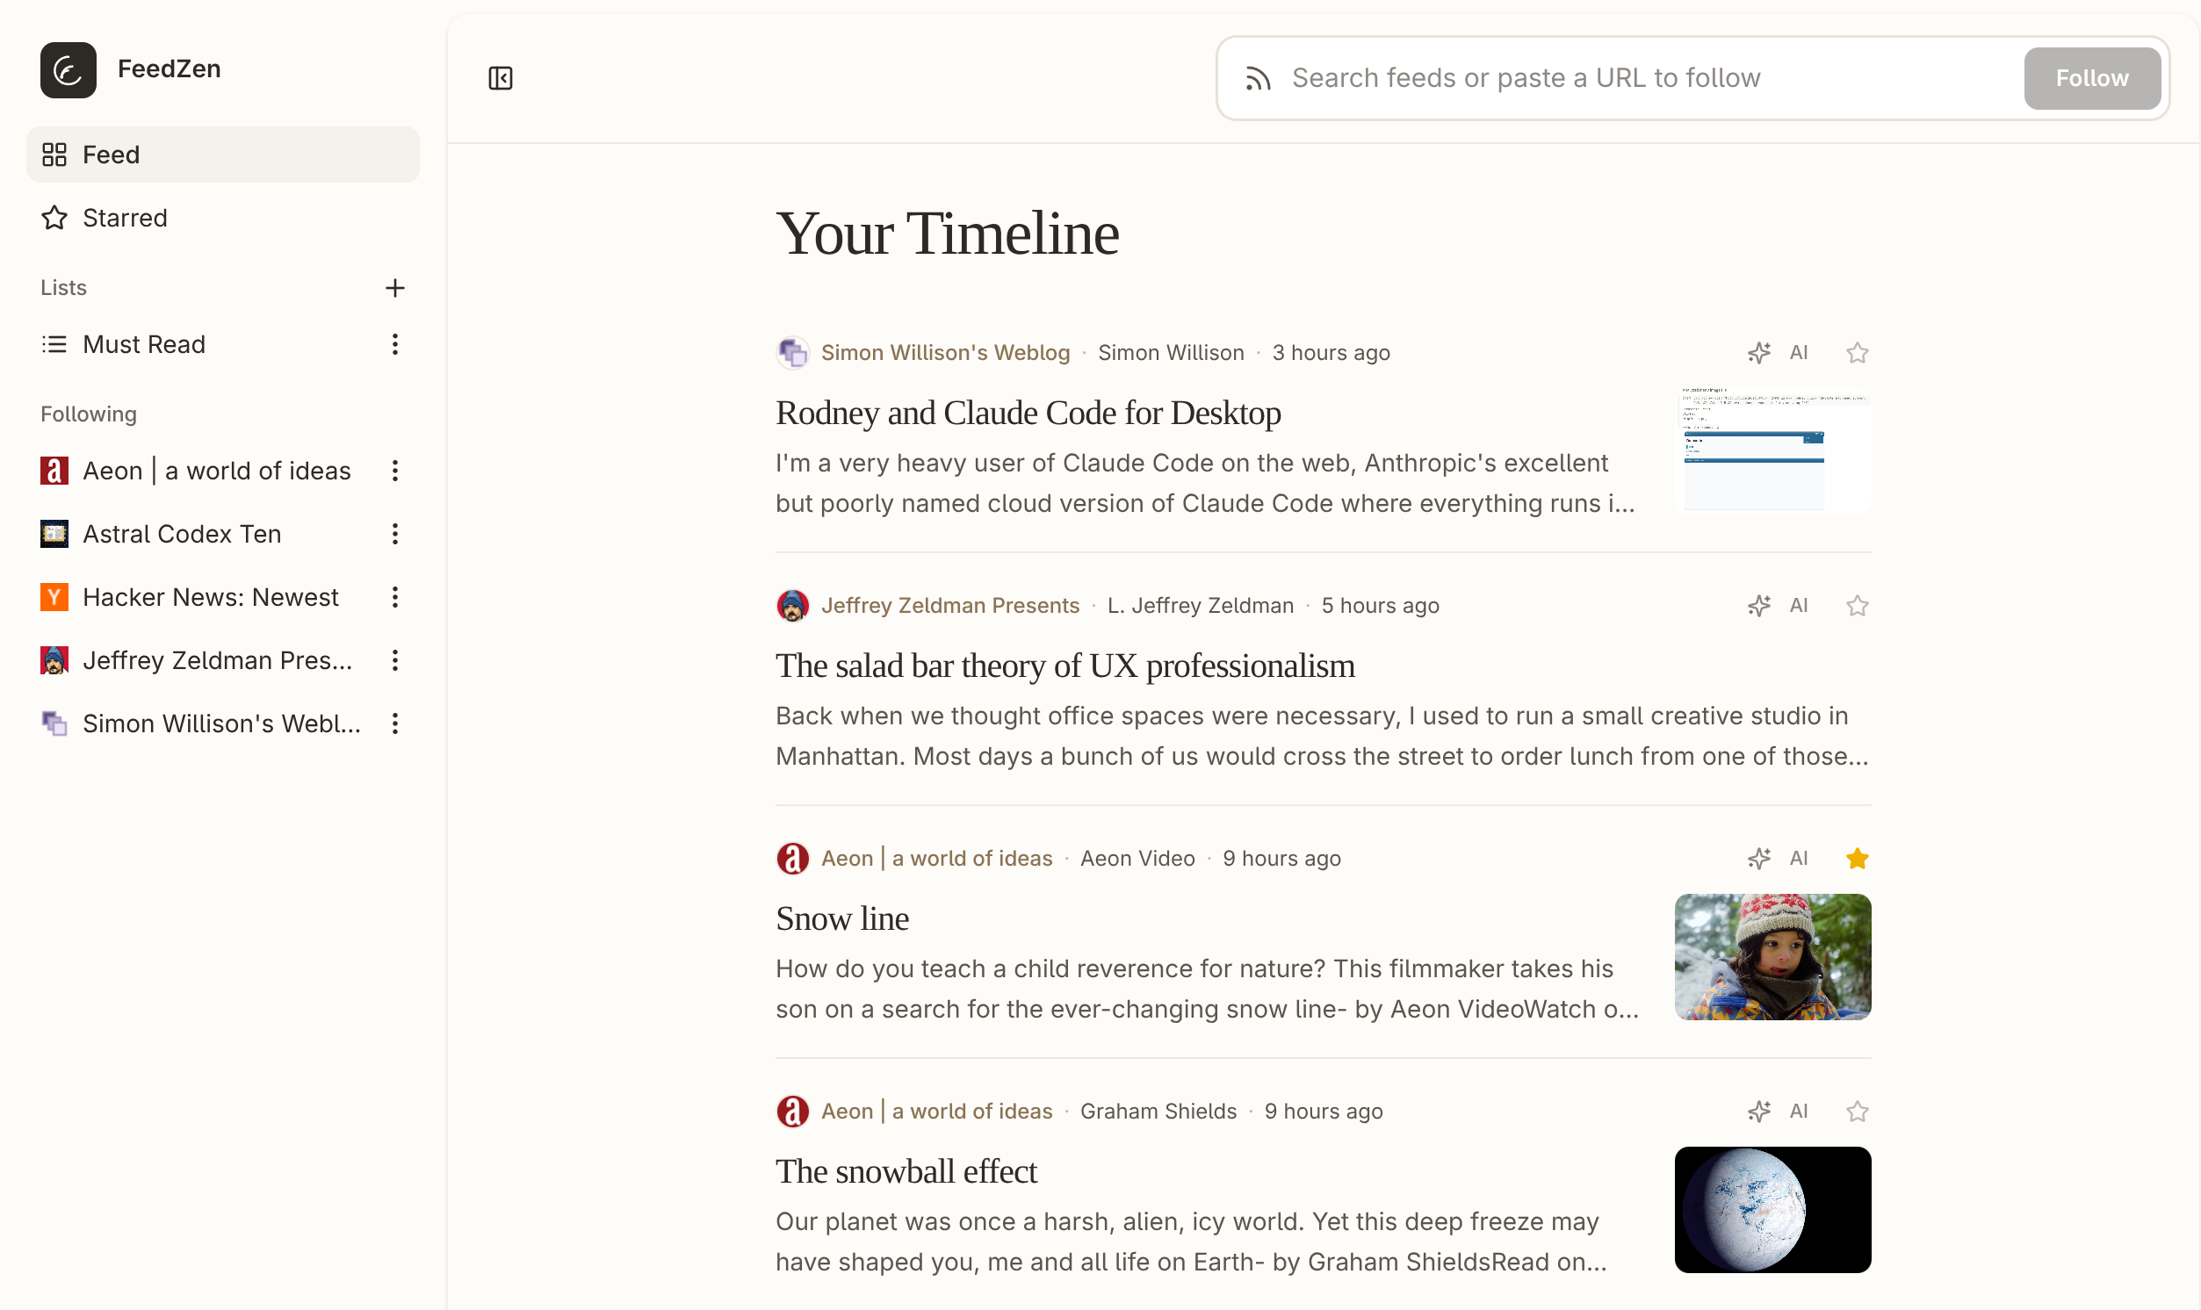Open article Rodney and Claude Code for Desktop
Viewport: 2201px width, 1310px height.
(1028, 414)
